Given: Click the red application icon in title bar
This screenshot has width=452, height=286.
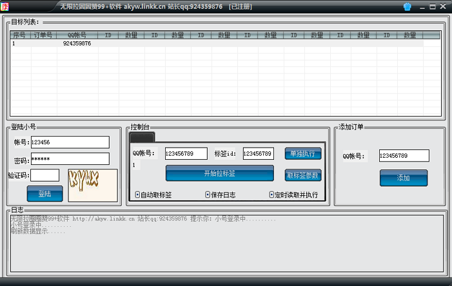Looking at the screenshot, I should point(5,6).
